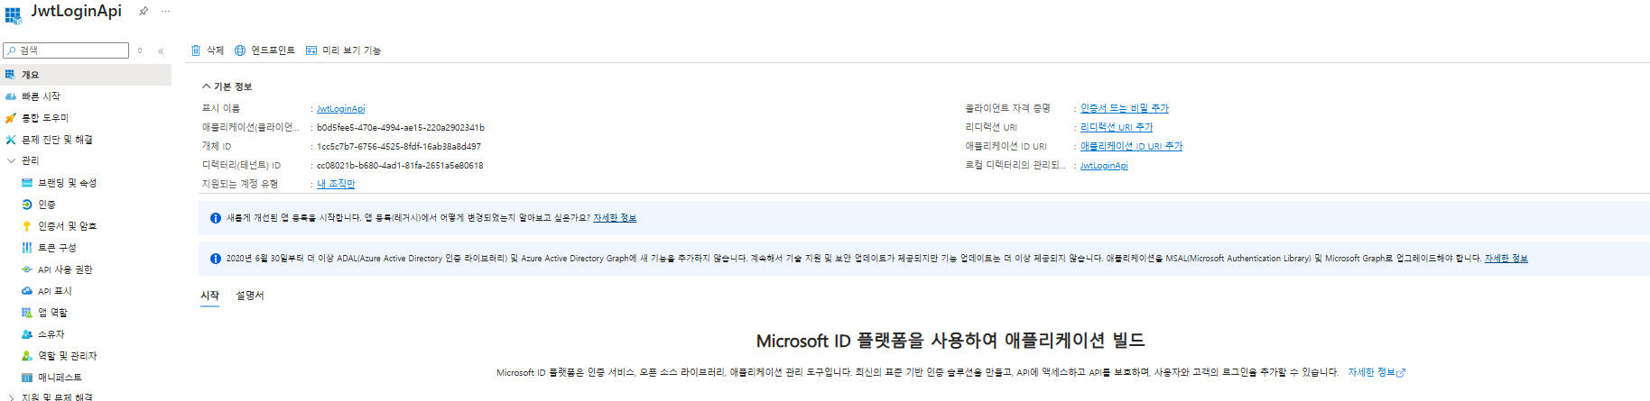Click the pin icon beside JwtLoginApi title

pyautogui.click(x=144, y=12)
